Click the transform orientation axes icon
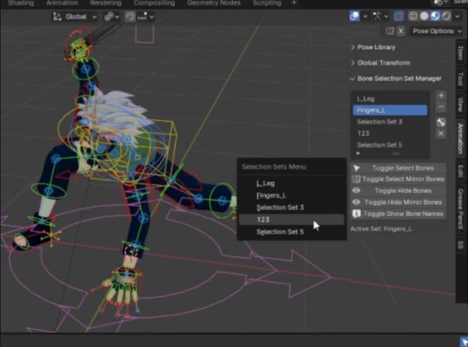Image resolution: width=468 pixels, height=347 pixels. pyautogui.click(x=57, y=17)
